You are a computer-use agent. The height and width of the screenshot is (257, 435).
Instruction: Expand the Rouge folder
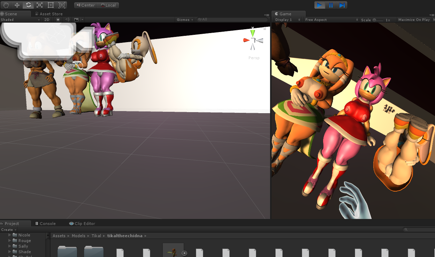click(x=10, y=241)
